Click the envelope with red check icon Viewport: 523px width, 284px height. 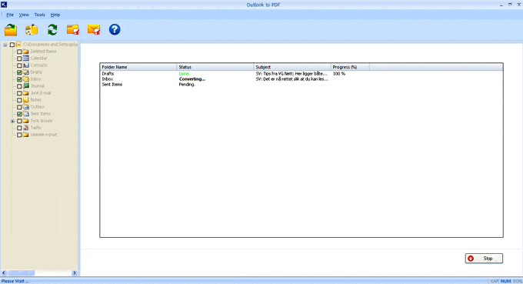[94, 30]
